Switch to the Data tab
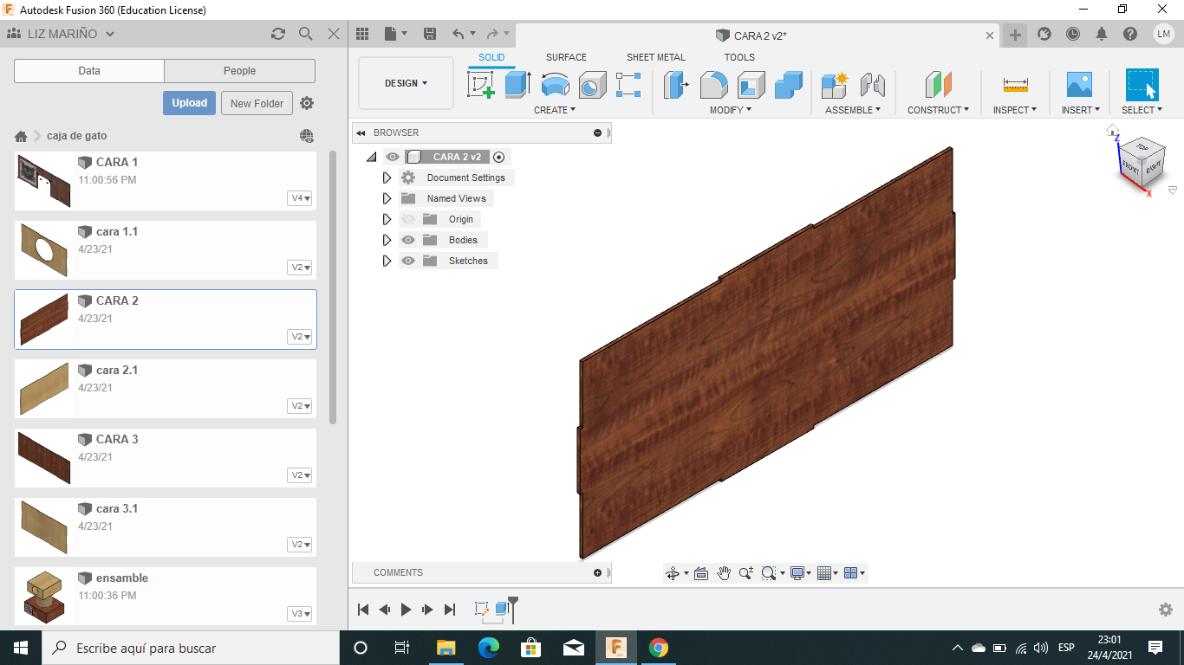Image resolution: width=1184 pixels, height=665 pixels. click(89, 71)
